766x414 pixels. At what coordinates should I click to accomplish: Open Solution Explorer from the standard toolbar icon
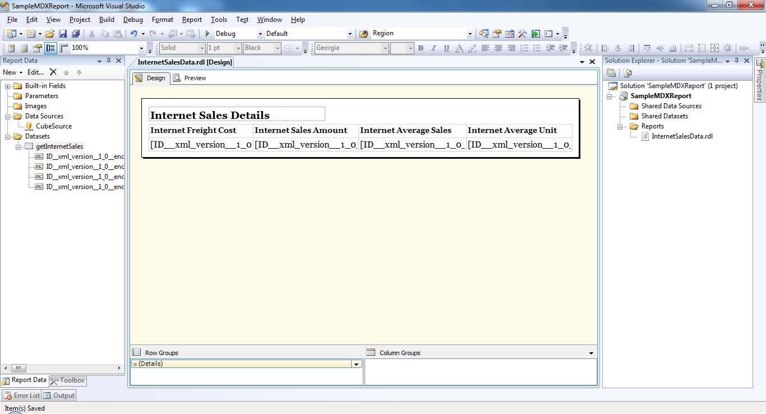coord(483,34)
